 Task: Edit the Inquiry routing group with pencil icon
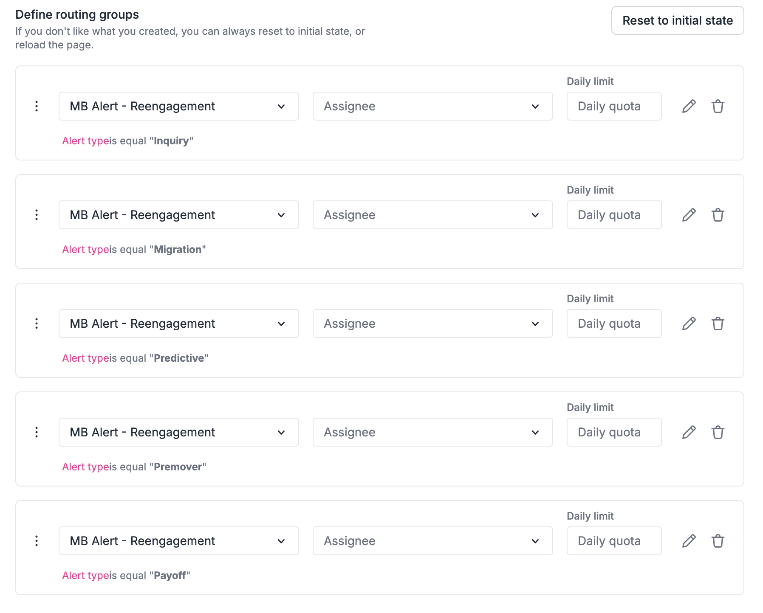[x=689, y=106]
